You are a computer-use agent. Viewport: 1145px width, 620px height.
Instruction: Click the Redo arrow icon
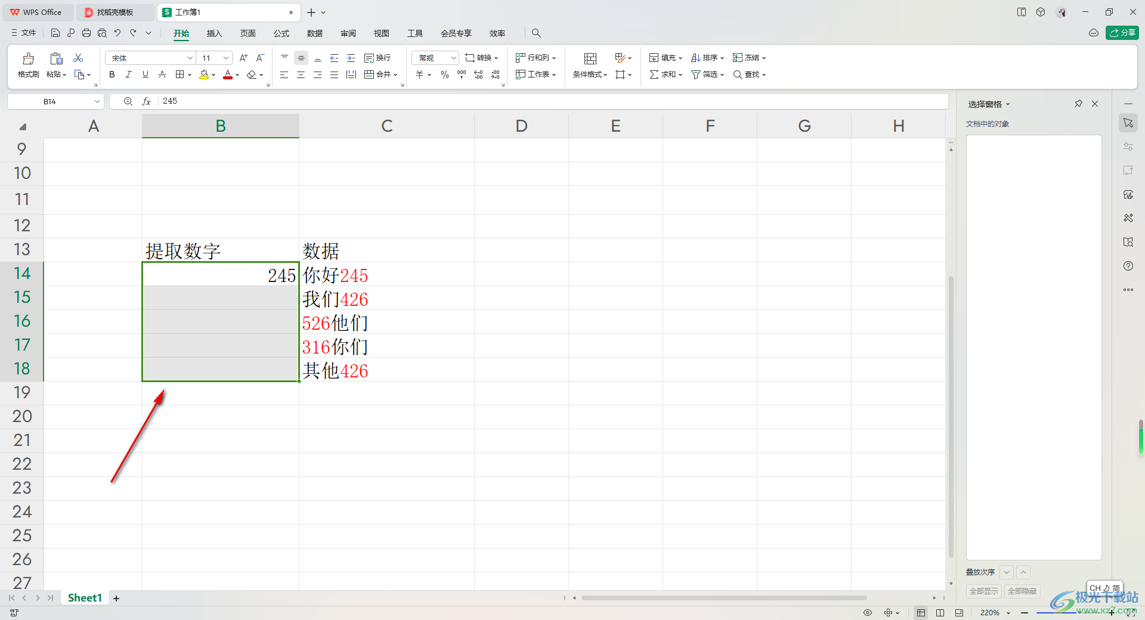[x=133, y=33]
